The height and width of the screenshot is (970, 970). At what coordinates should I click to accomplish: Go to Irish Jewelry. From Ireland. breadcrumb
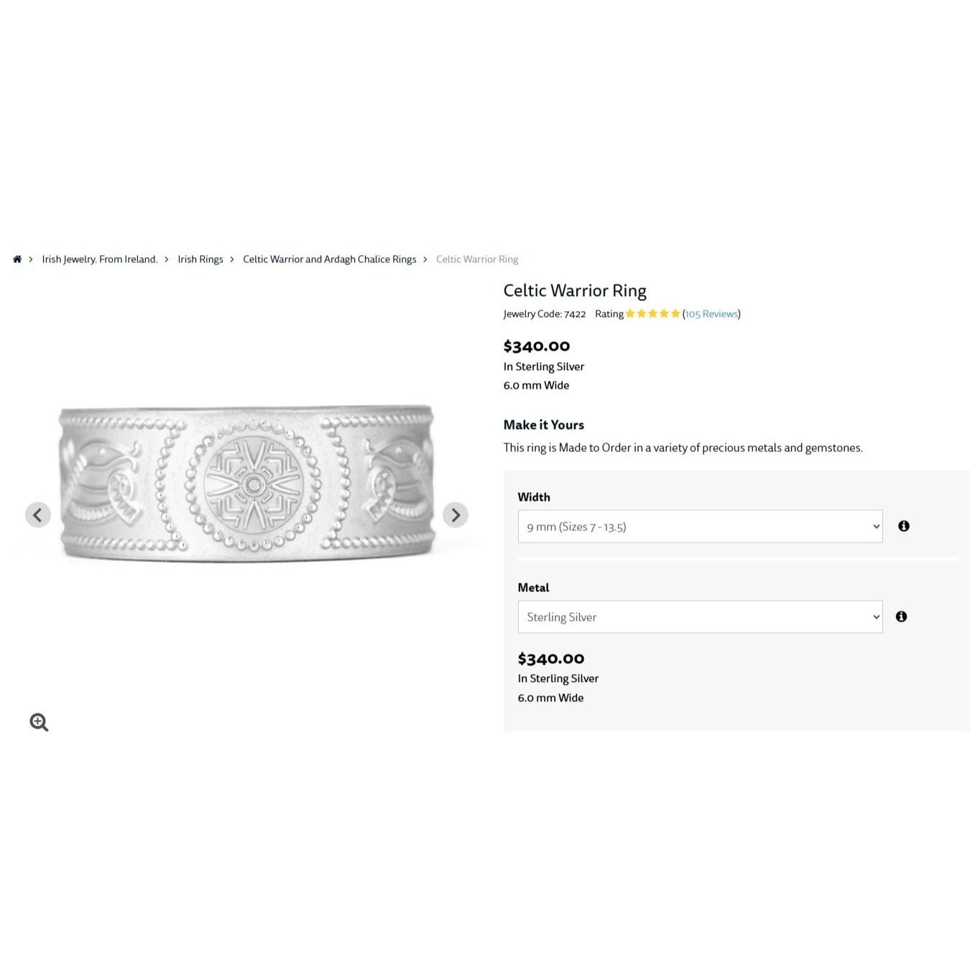tap(100, 259)
